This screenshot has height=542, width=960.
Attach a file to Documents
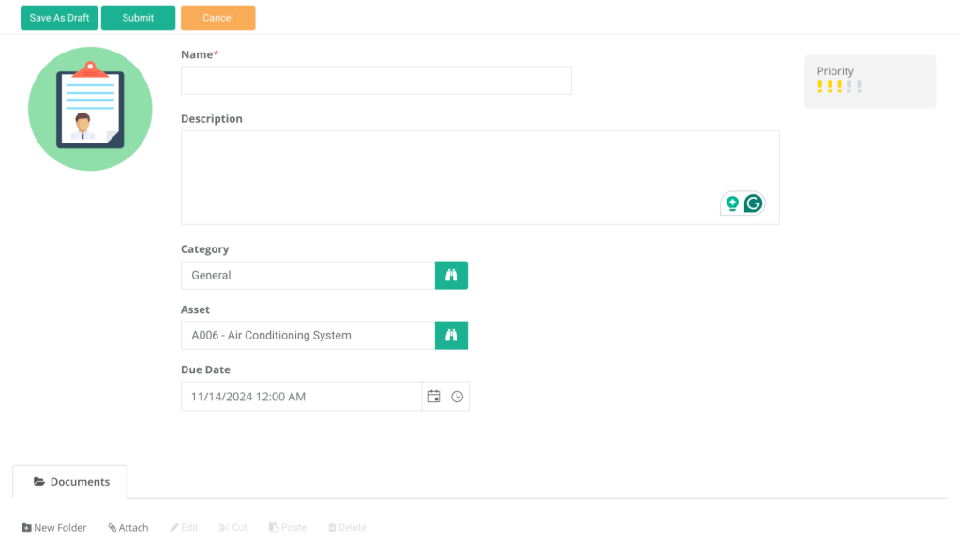127,527
